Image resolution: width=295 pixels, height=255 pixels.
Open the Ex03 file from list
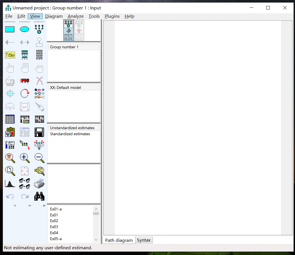point(54,227)
